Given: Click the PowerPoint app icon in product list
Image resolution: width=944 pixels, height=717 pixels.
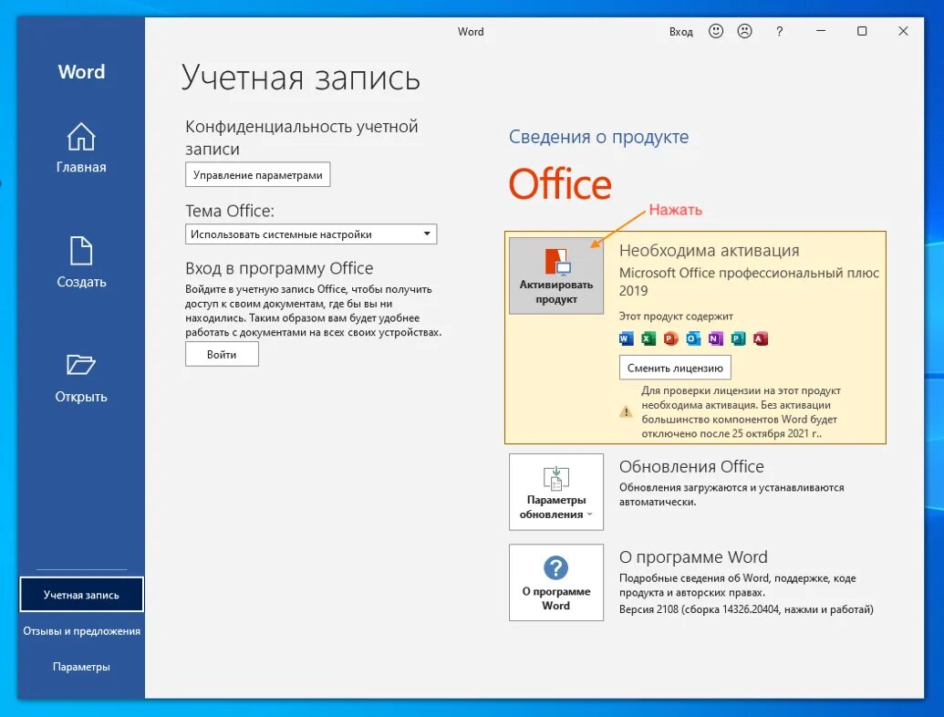Looking at the screenshot, I should point(670,338).
